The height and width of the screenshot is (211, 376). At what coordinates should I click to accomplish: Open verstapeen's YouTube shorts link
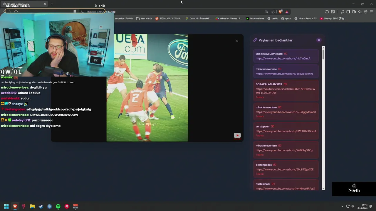coord(286,131)
